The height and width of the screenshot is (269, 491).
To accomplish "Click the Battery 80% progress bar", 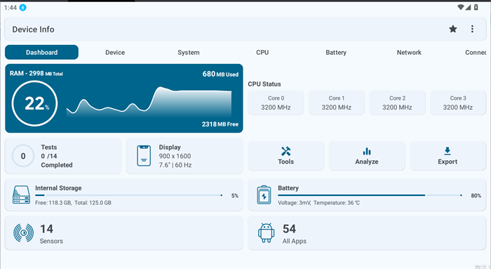I will 370,195.
